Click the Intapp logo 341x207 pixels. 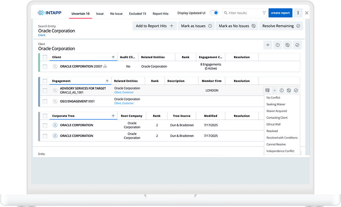click(x=49, y=13)
